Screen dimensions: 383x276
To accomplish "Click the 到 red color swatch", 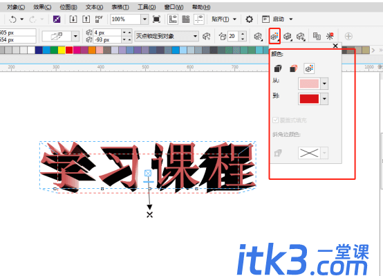I will pos(309,99).
